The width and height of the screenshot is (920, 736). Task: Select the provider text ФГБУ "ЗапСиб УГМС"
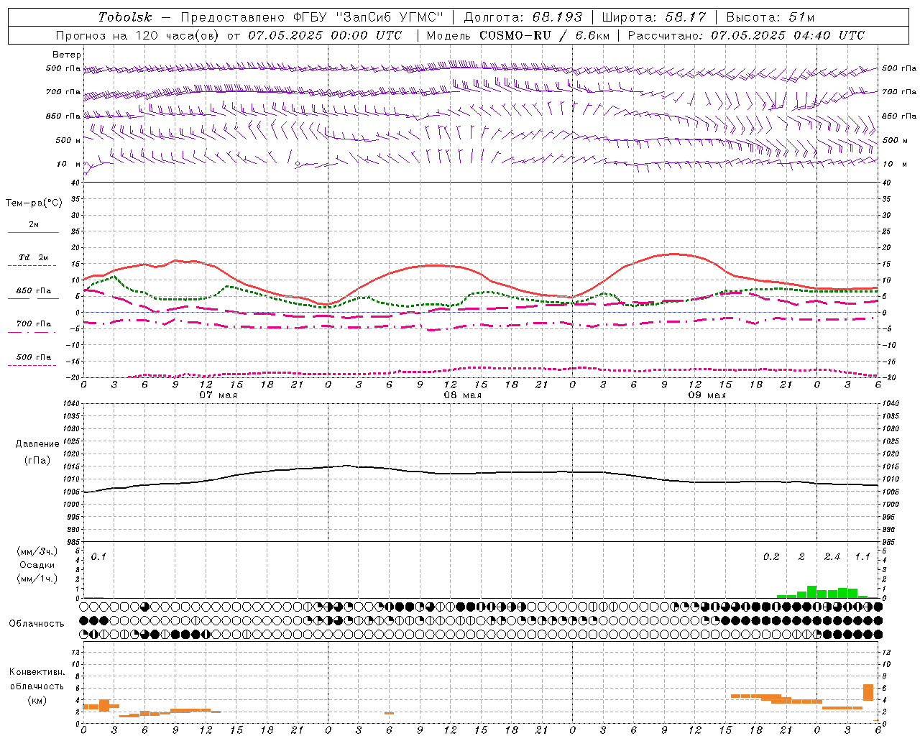(369, 17)
